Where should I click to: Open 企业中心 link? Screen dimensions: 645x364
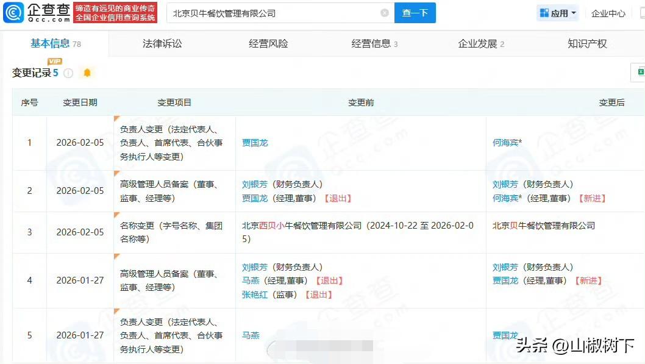[x=608, y=13]
